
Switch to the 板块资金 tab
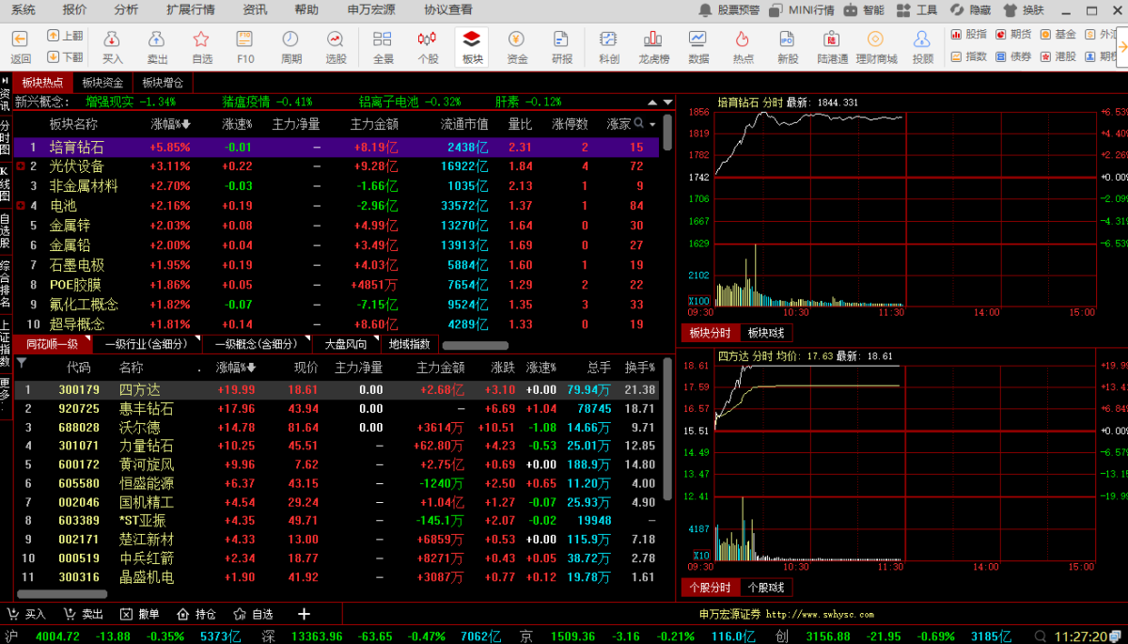(x=102, y=83)
